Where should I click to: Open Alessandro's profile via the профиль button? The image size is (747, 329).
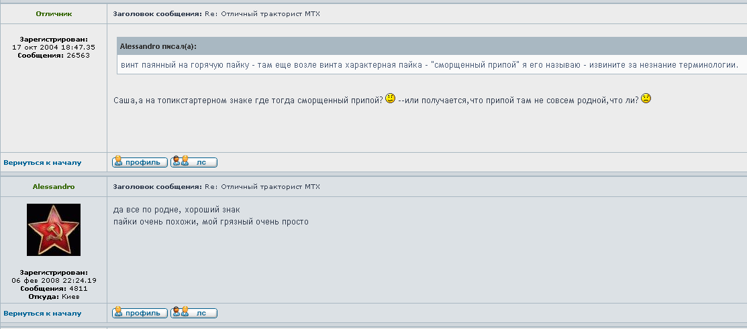tap(140, 313)
